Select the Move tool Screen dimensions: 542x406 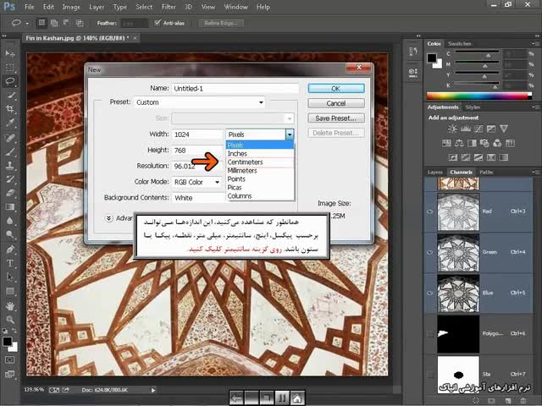click(10, 53)
